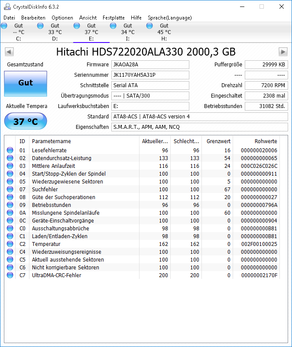Screen dimensions: 292x347
Task: Click the 37 °C temperature button
Action: (x=26, y=121)
